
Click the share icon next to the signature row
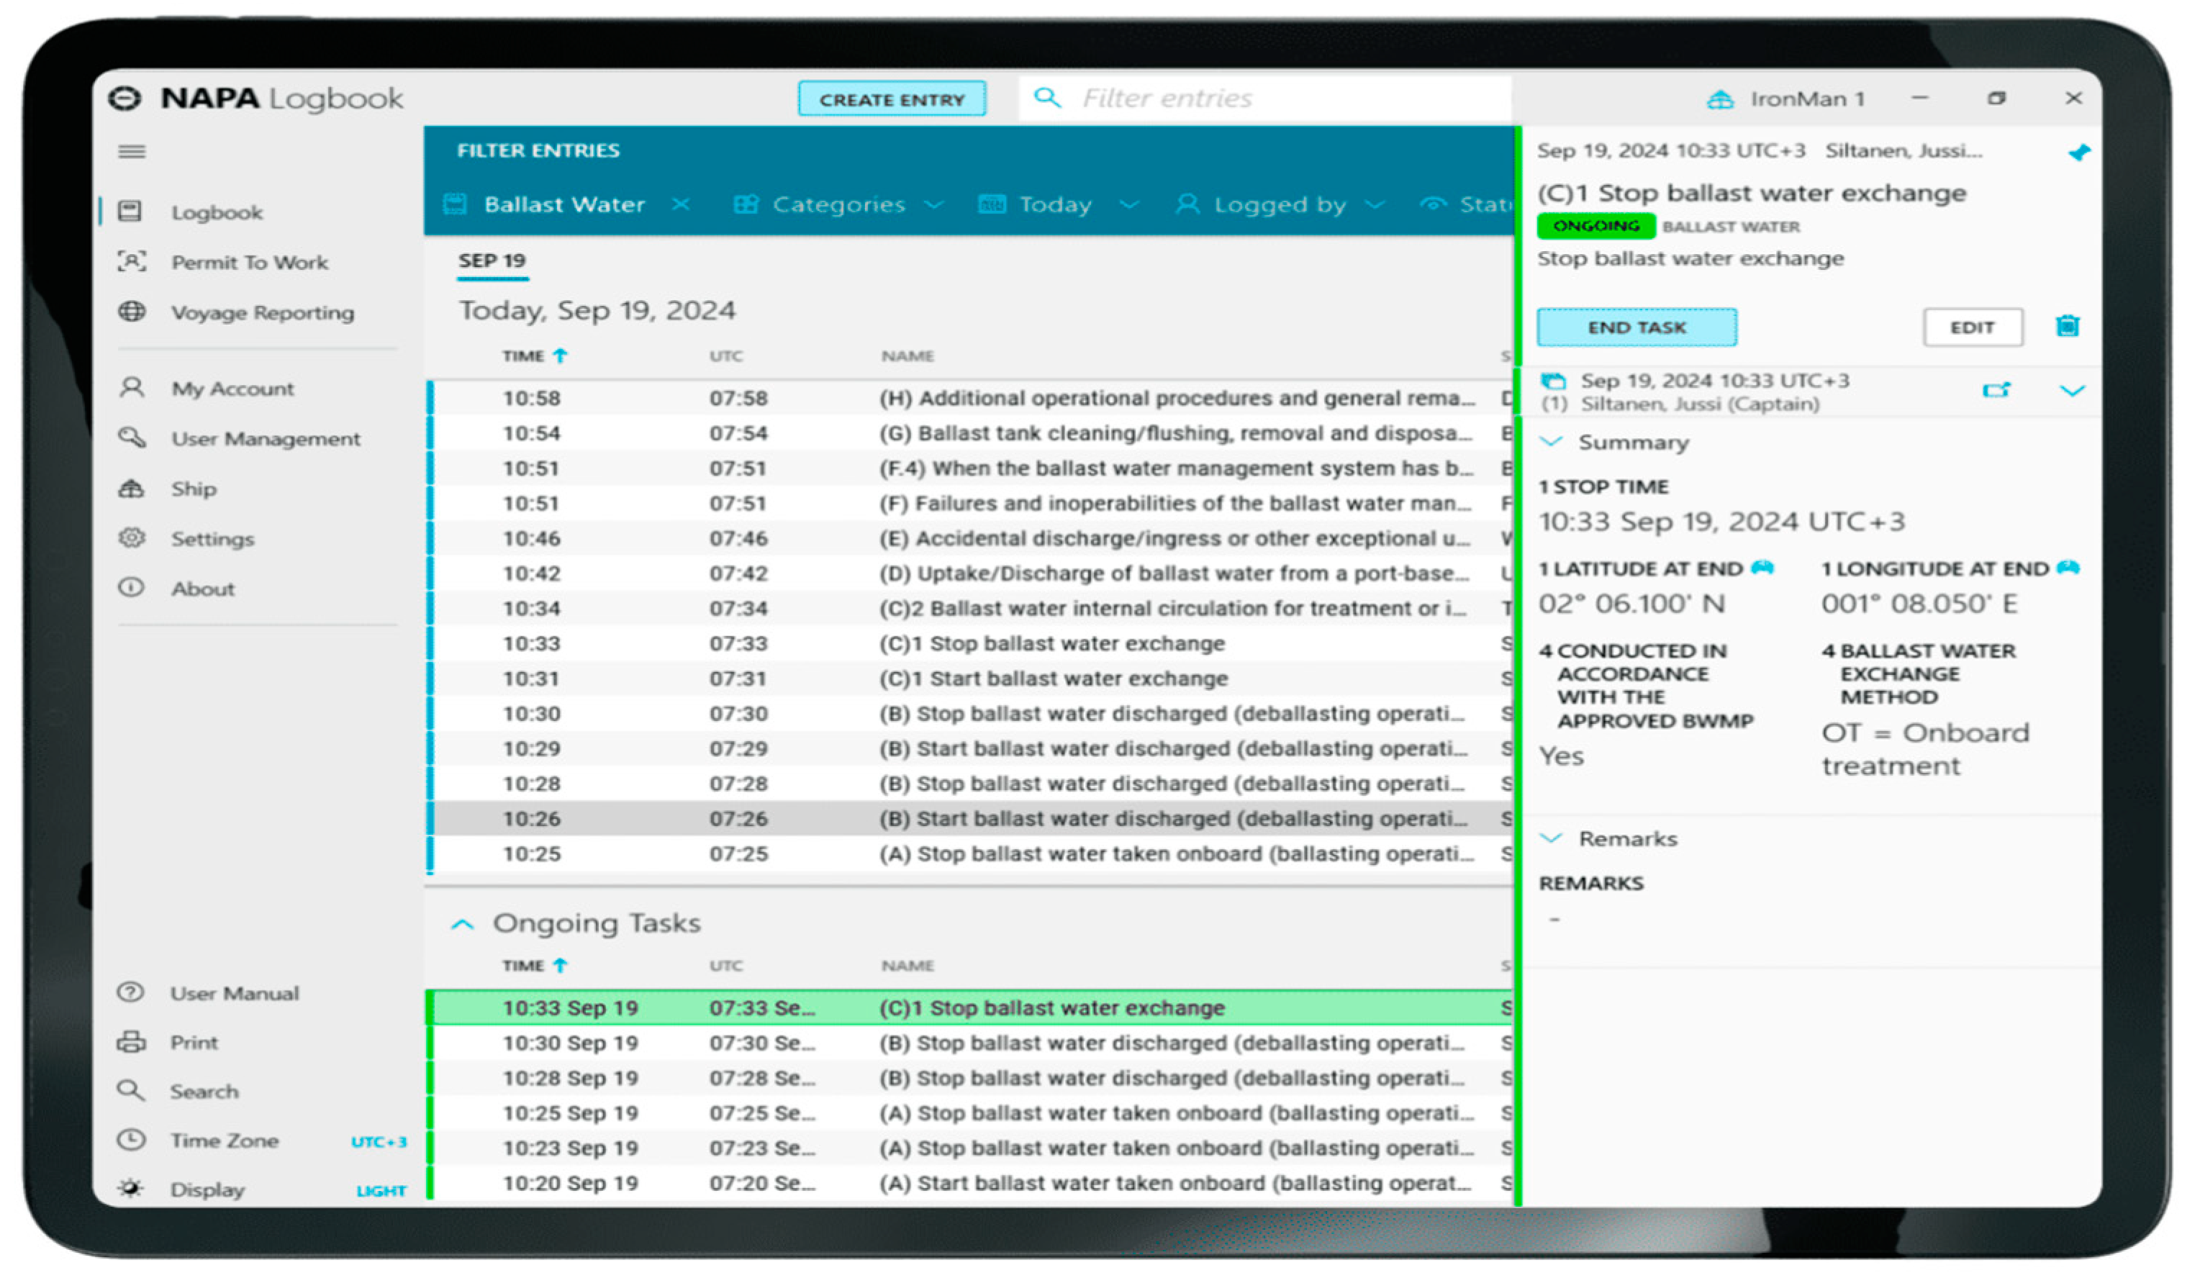(x=1995, y=391)
